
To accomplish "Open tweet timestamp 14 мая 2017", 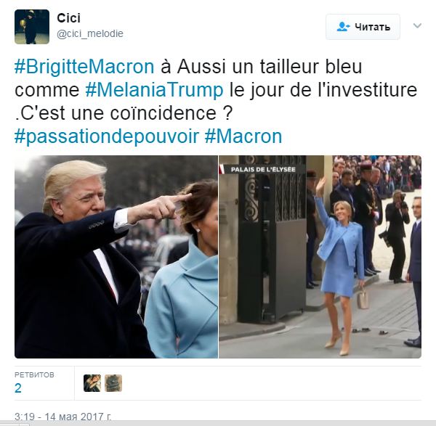I will 62,417.
